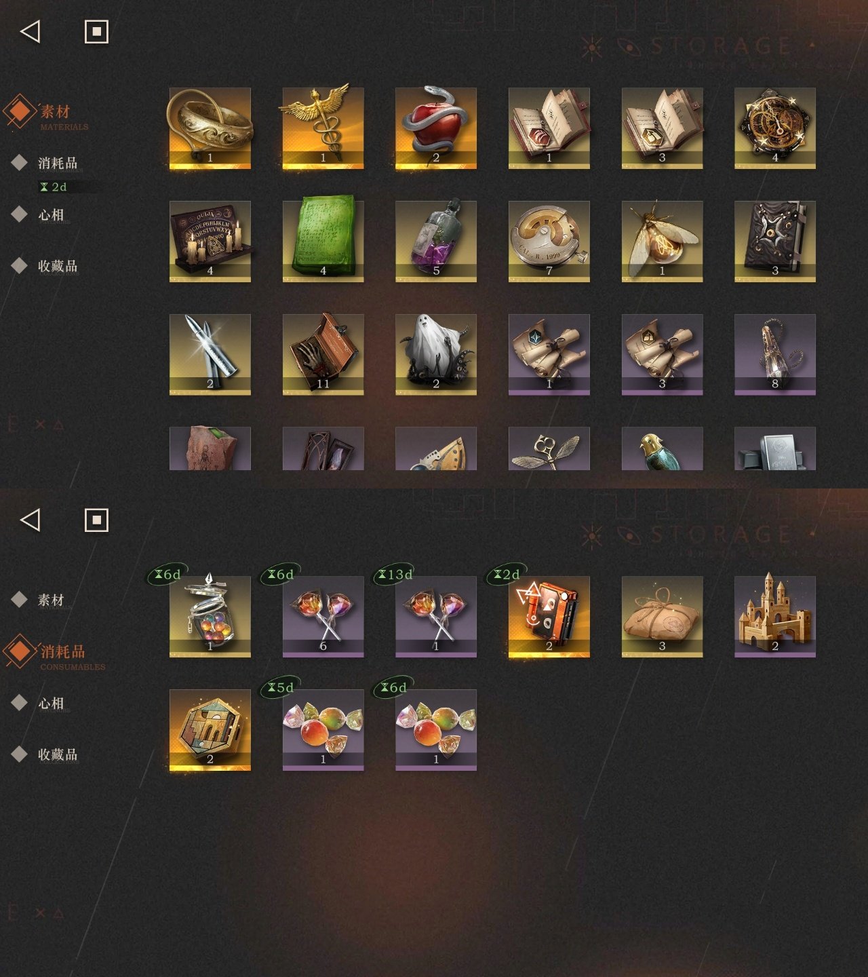
Task: Select the wrapped candies expiring in 5d
Action: click(x=323, y=729)
